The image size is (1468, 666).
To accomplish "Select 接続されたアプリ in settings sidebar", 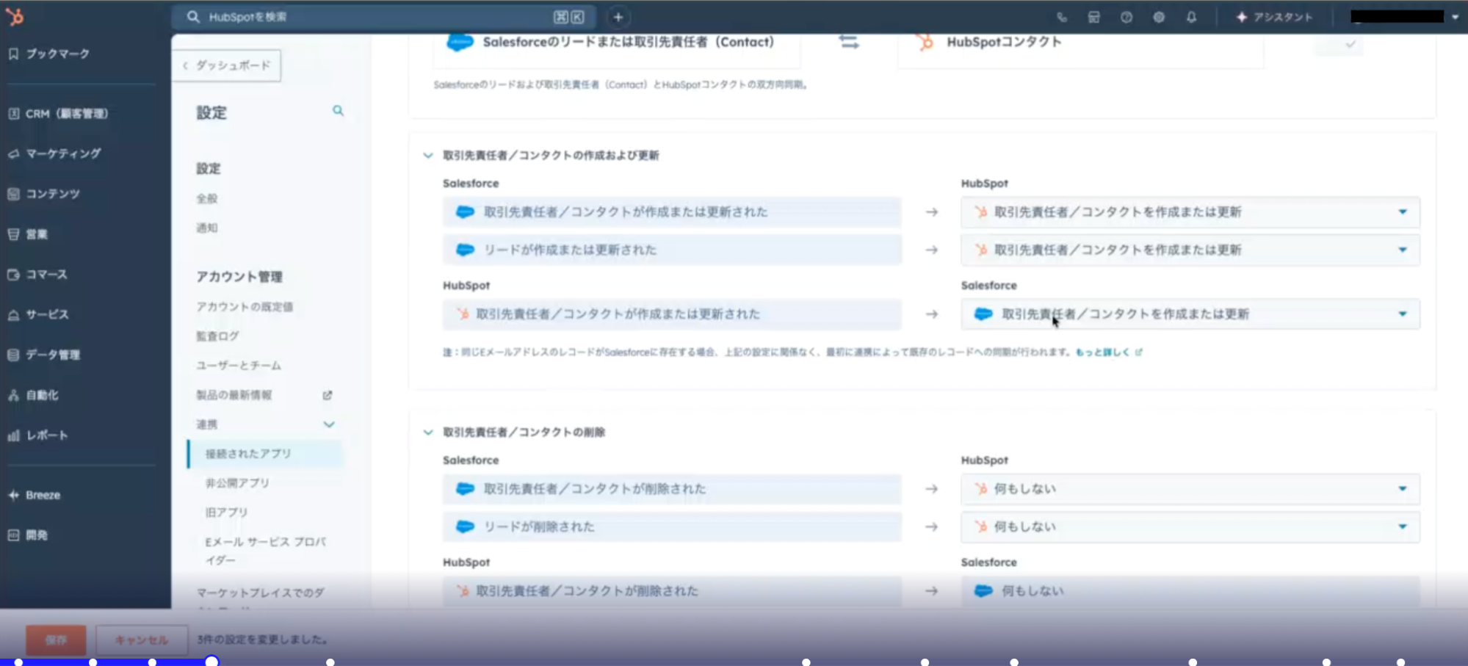I will (x=248, y=454).
